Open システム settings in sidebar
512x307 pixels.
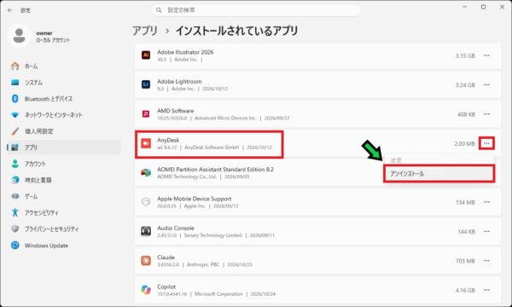coord(64,83)
